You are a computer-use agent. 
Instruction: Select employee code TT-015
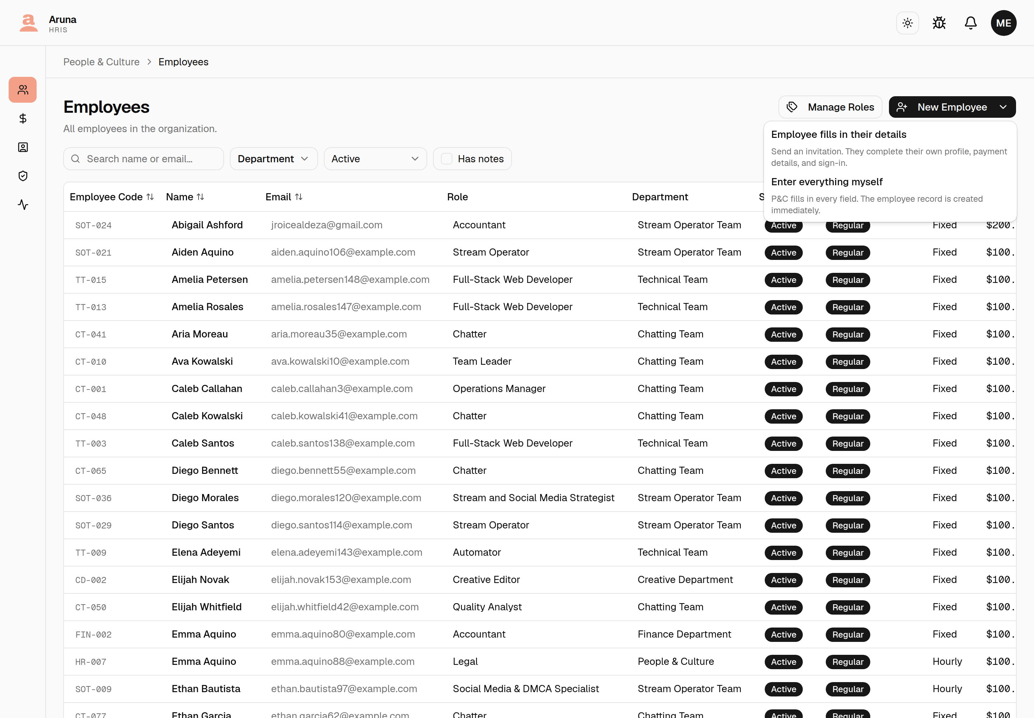(91, 280)
